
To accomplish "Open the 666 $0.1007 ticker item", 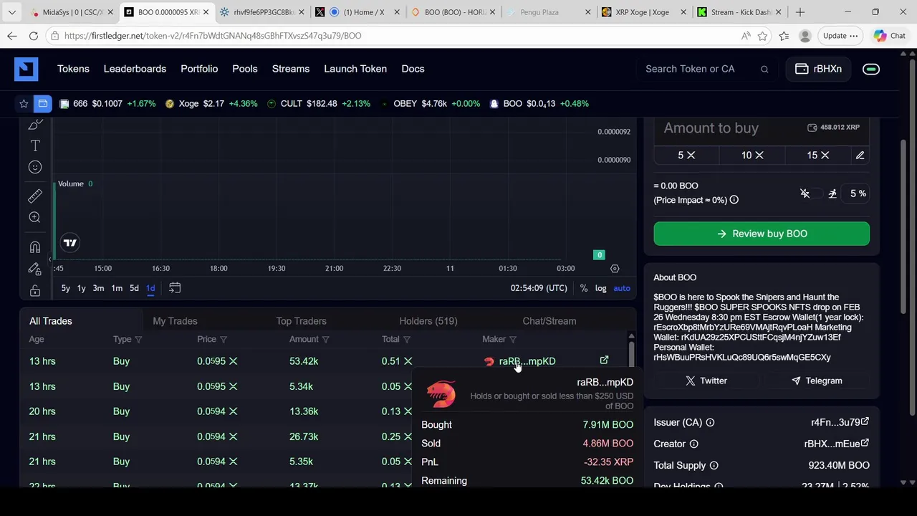I will pyautogui.click(x=107, y=104).
